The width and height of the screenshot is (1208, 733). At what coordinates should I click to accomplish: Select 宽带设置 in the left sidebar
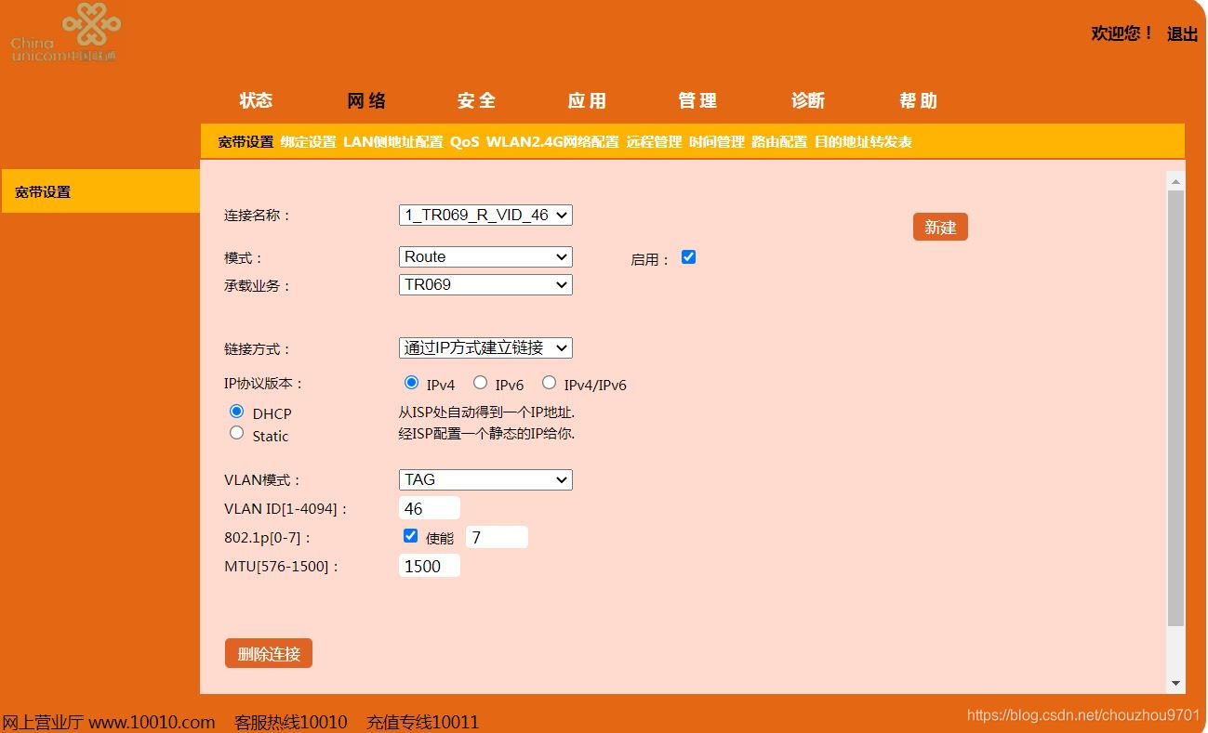click(100, 191)
